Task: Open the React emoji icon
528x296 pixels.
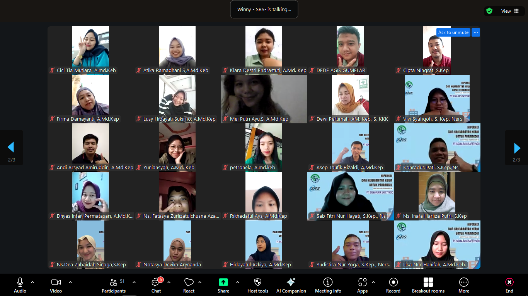Action: coord(189,283)
